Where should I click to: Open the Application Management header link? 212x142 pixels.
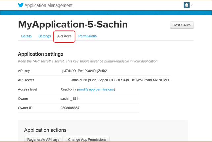49,6
